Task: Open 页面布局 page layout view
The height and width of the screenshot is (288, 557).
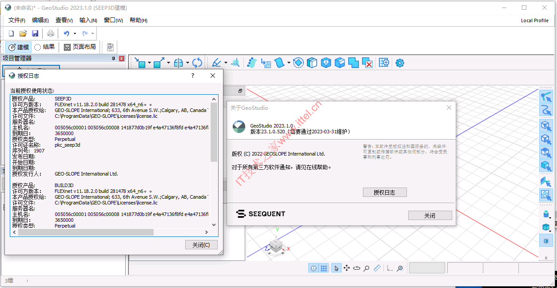Action: click(x=80, y=47)
